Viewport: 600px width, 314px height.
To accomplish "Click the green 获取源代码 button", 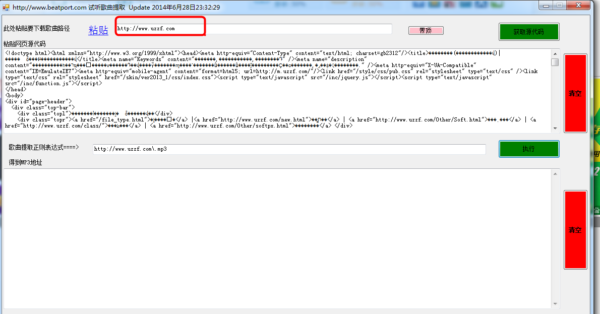I will point(529,32).
